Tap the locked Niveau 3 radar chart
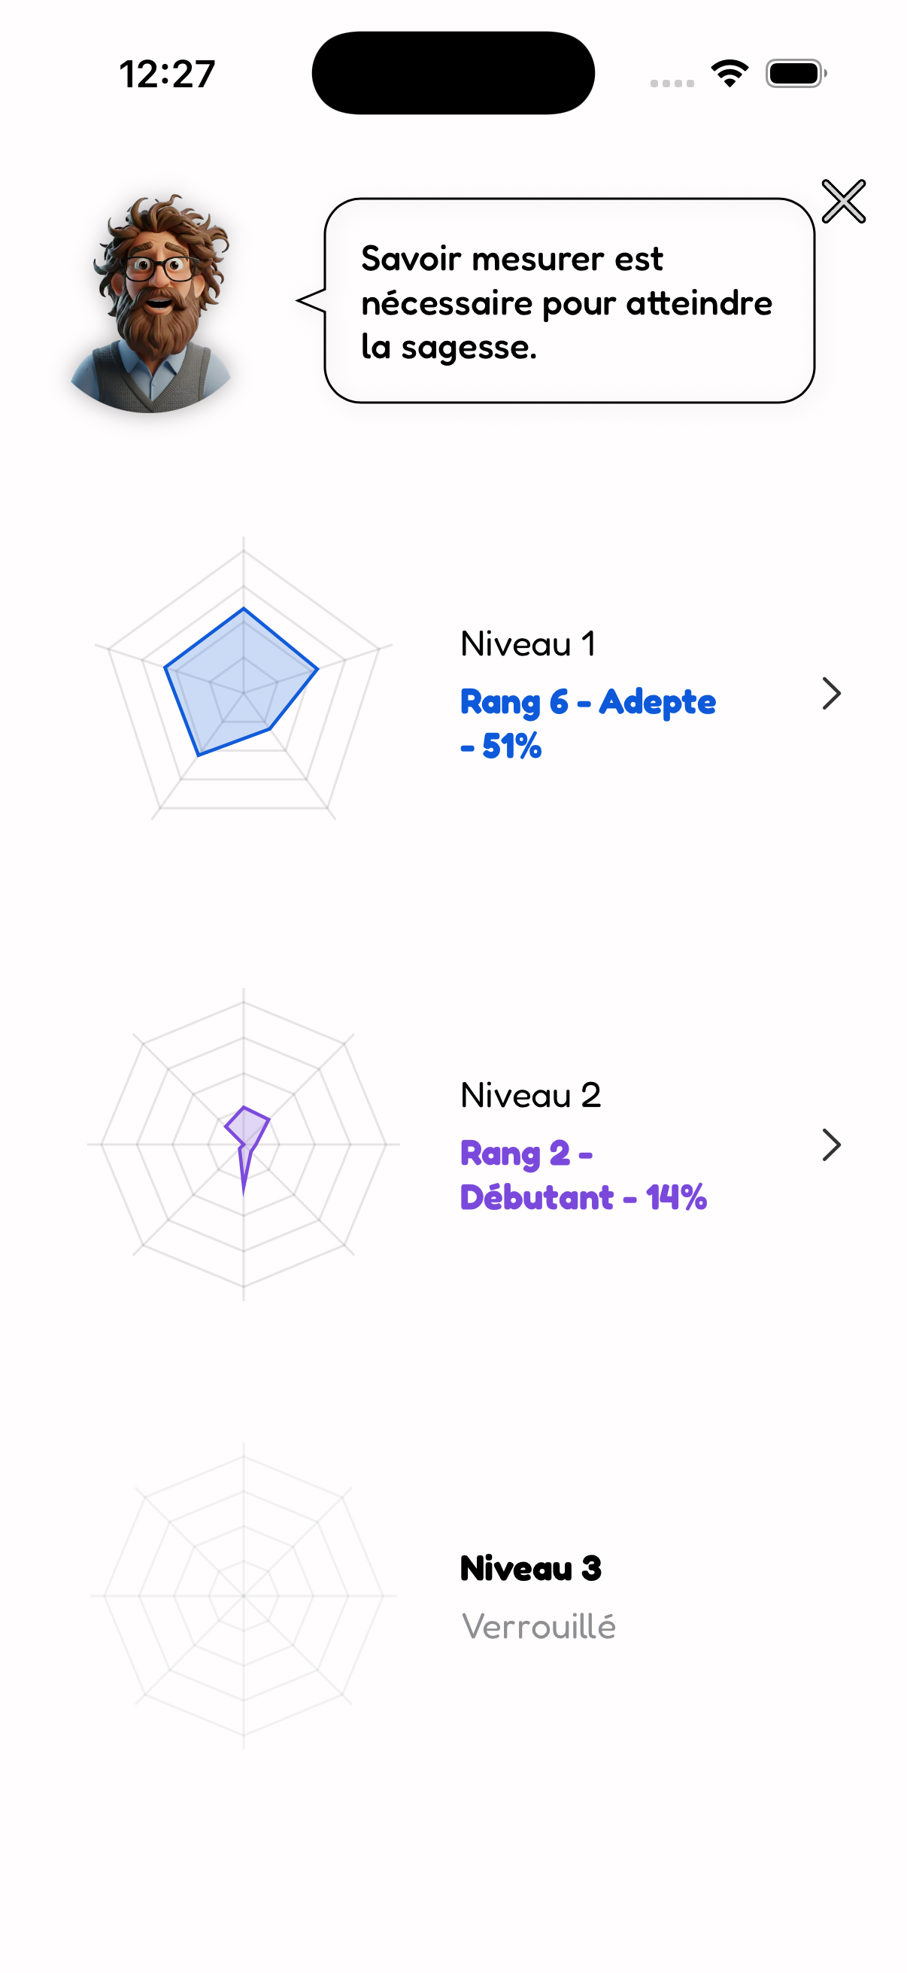907x1973 pixels. 244,1595
